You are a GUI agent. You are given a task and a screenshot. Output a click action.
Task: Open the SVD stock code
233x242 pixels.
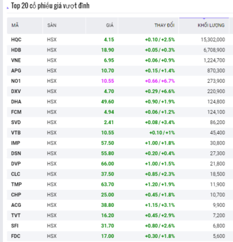click(x=16, y=122)
